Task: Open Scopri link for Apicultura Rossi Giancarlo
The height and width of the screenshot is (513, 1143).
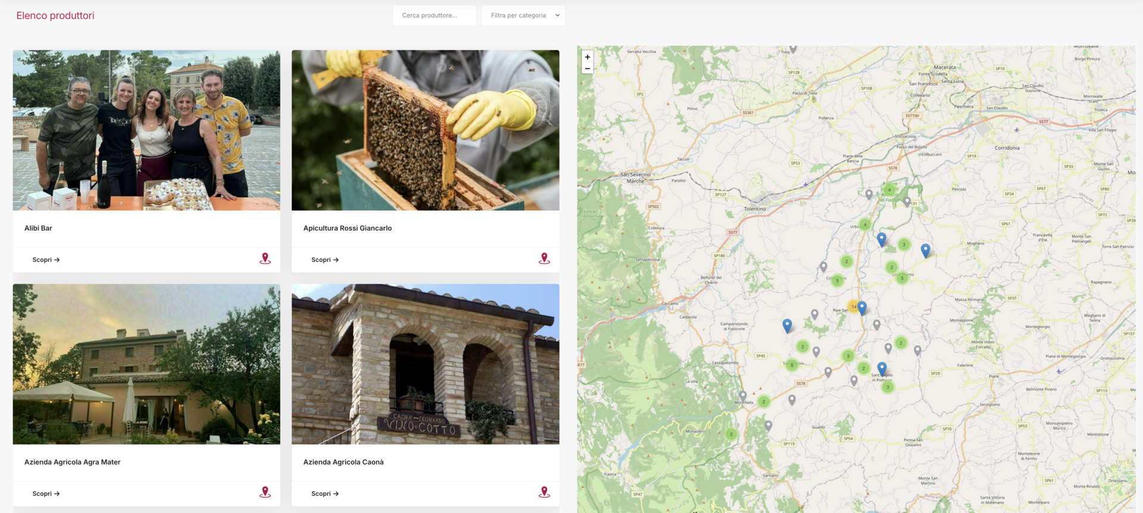Action: 324,260
